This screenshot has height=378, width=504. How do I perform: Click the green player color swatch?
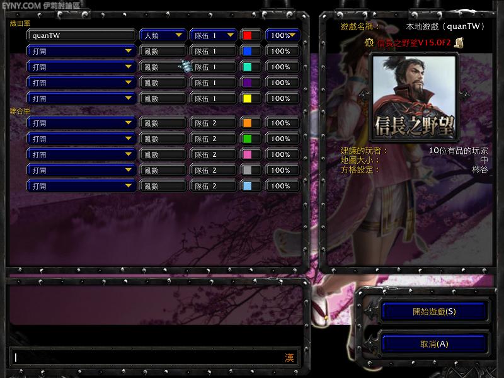247,139
